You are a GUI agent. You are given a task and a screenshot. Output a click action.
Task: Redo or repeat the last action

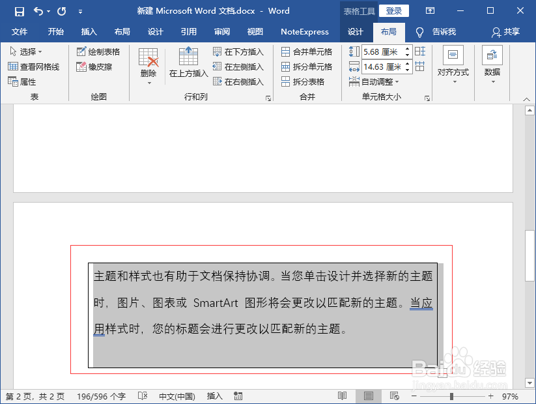click(62, 12)
